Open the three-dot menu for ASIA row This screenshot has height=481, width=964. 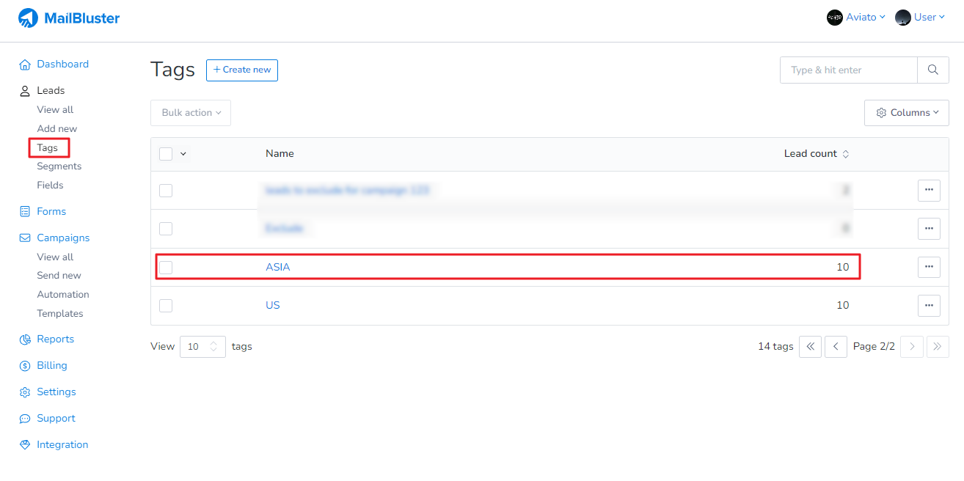click(x=928, y=267)
